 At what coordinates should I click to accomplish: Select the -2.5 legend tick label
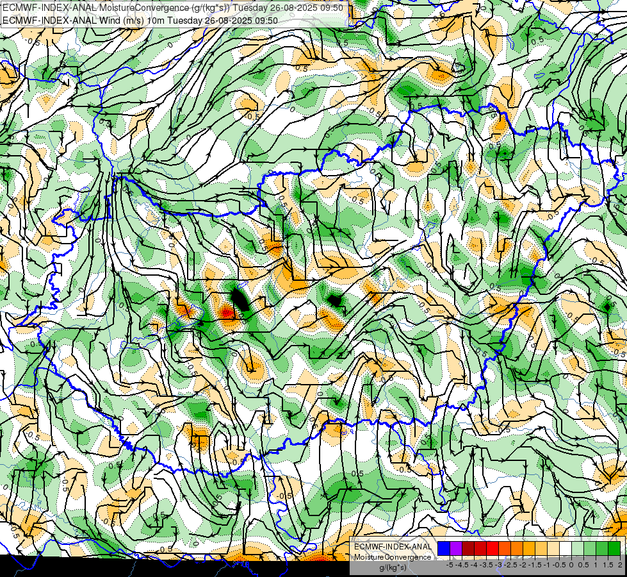tap(510, 565)
